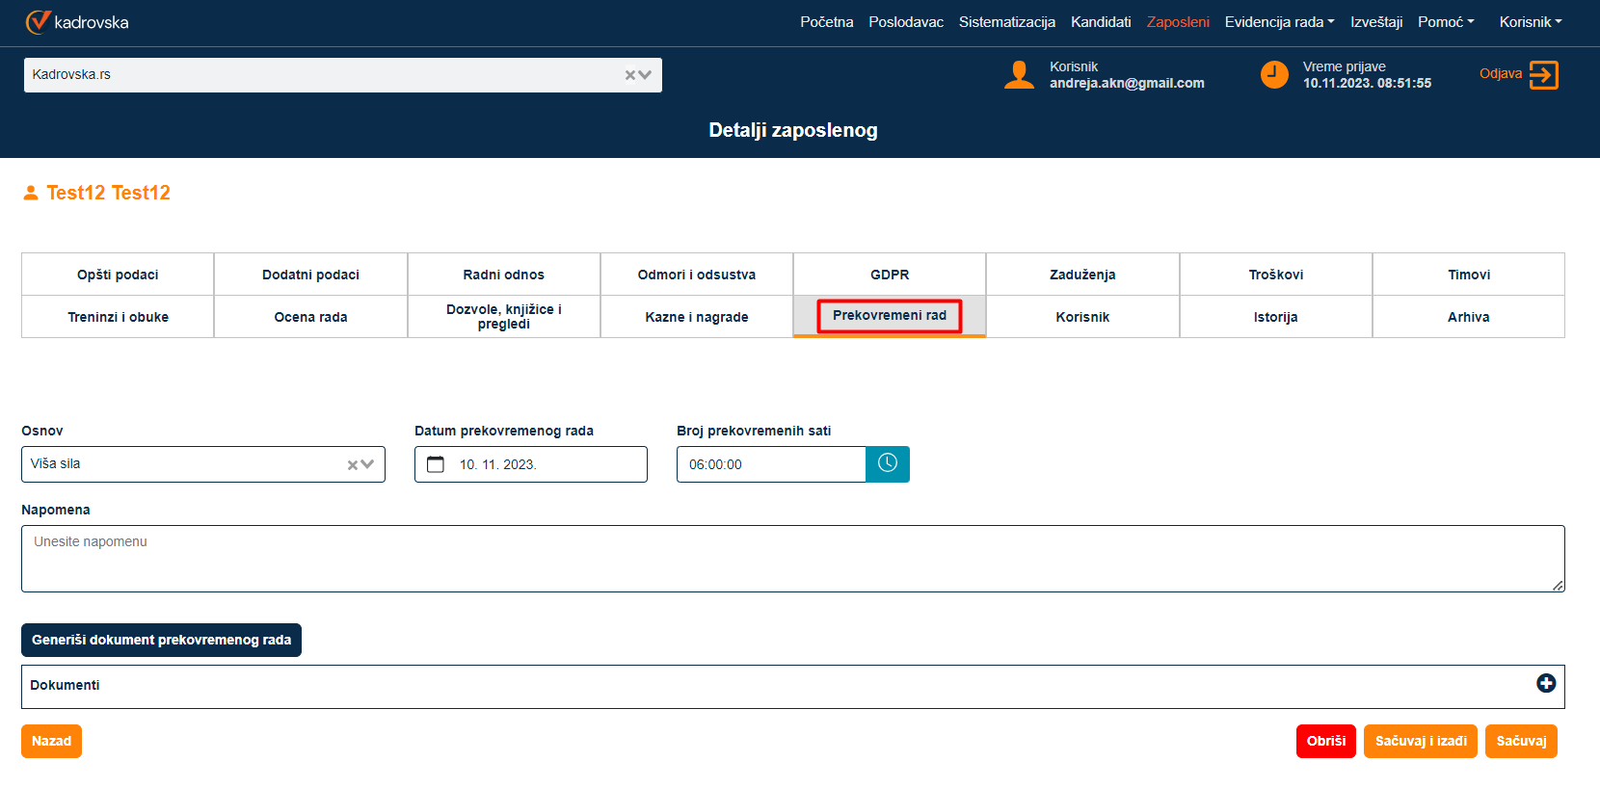Expand the Kadrovska.rs company selector arrow

(646, 75)
